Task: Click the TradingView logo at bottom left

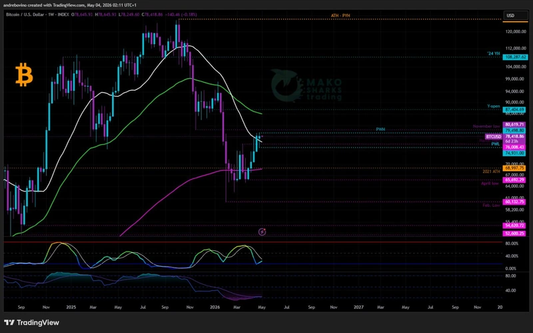Action: pos(31,322)
